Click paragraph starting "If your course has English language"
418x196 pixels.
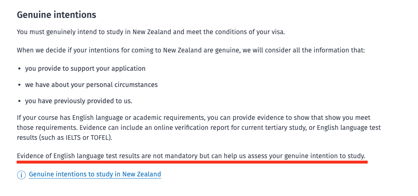click(x=199, y=128)
